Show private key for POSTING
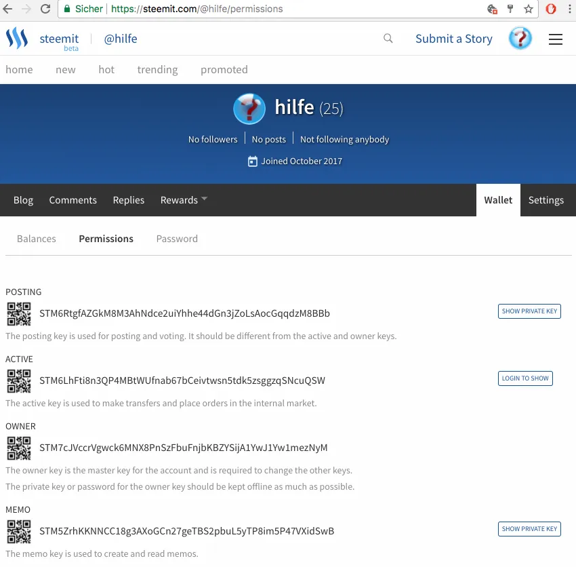The height and width of the screenshot is (567, 576). coord(529,311)
